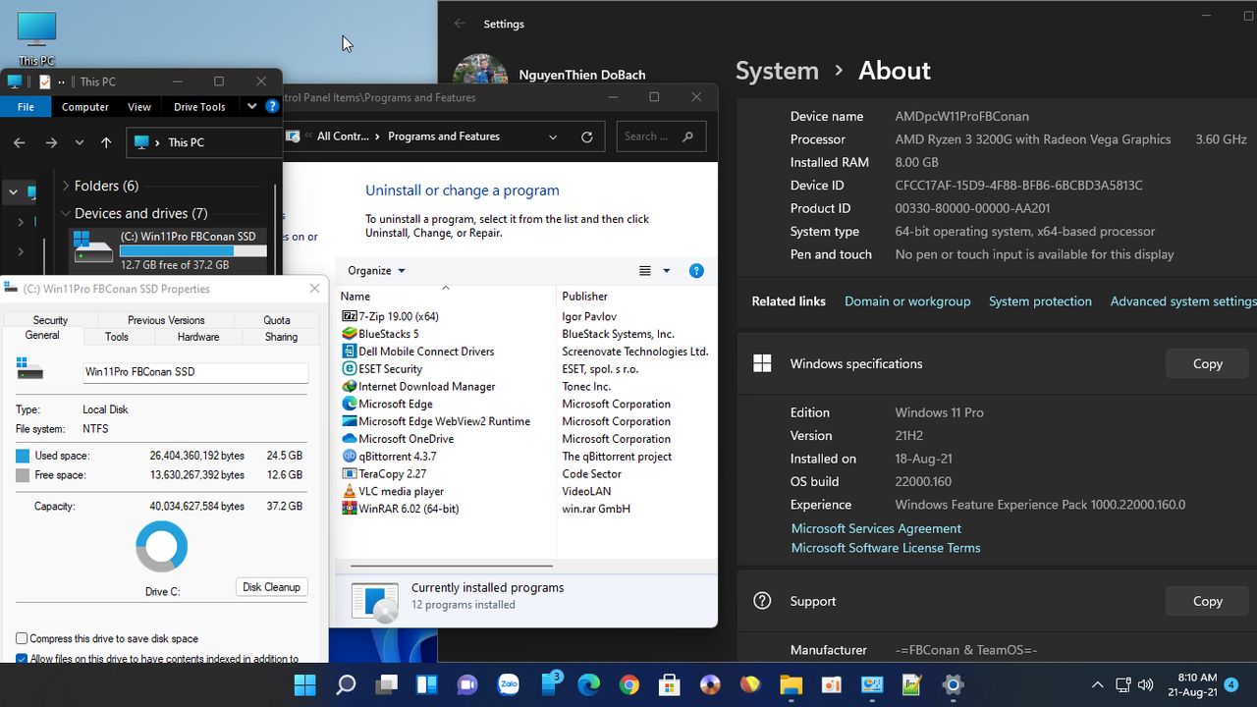Open Computer ribbon tab
Viewport: 1257px width, 707px height.
(85, 106)
